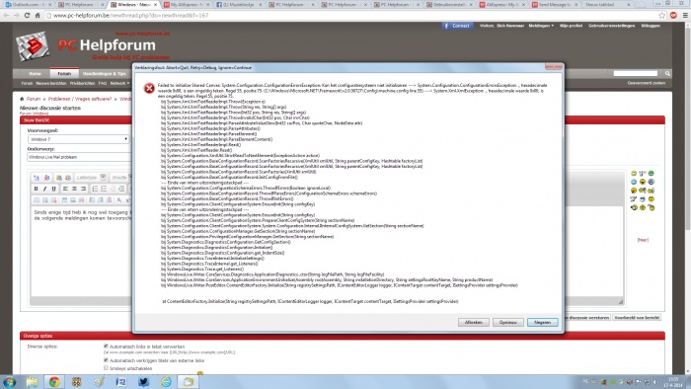
Task: Click the PC Helpforum keyboard logo
Action: click(x=33, y=45)
